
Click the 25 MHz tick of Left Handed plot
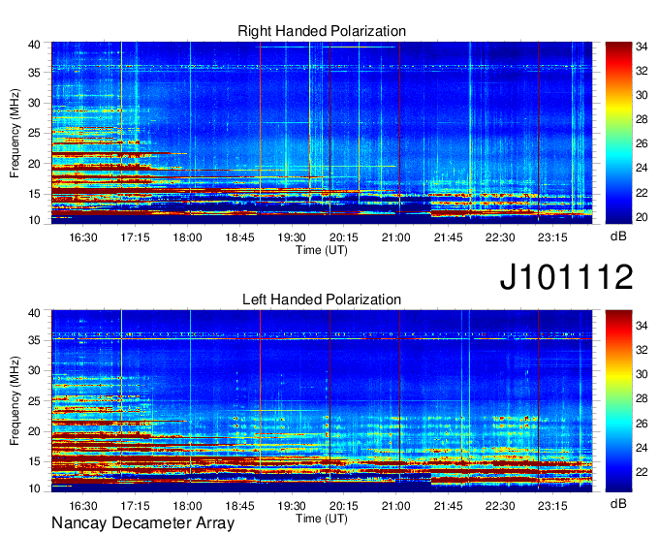click(x=35, y=401)
